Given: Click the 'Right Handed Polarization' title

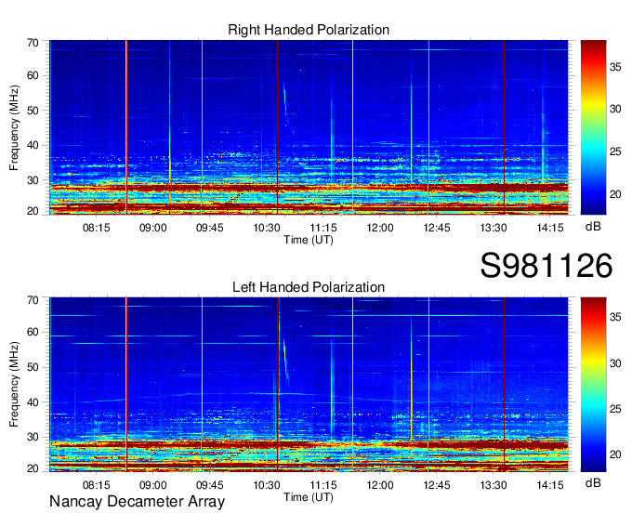Looking at the screenshot, I should pos(309,30).
